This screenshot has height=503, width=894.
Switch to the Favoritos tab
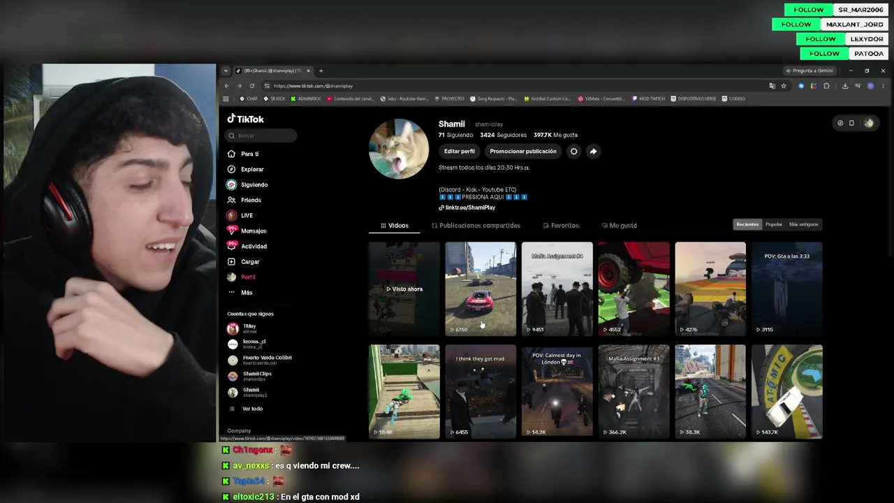(561, 226)
